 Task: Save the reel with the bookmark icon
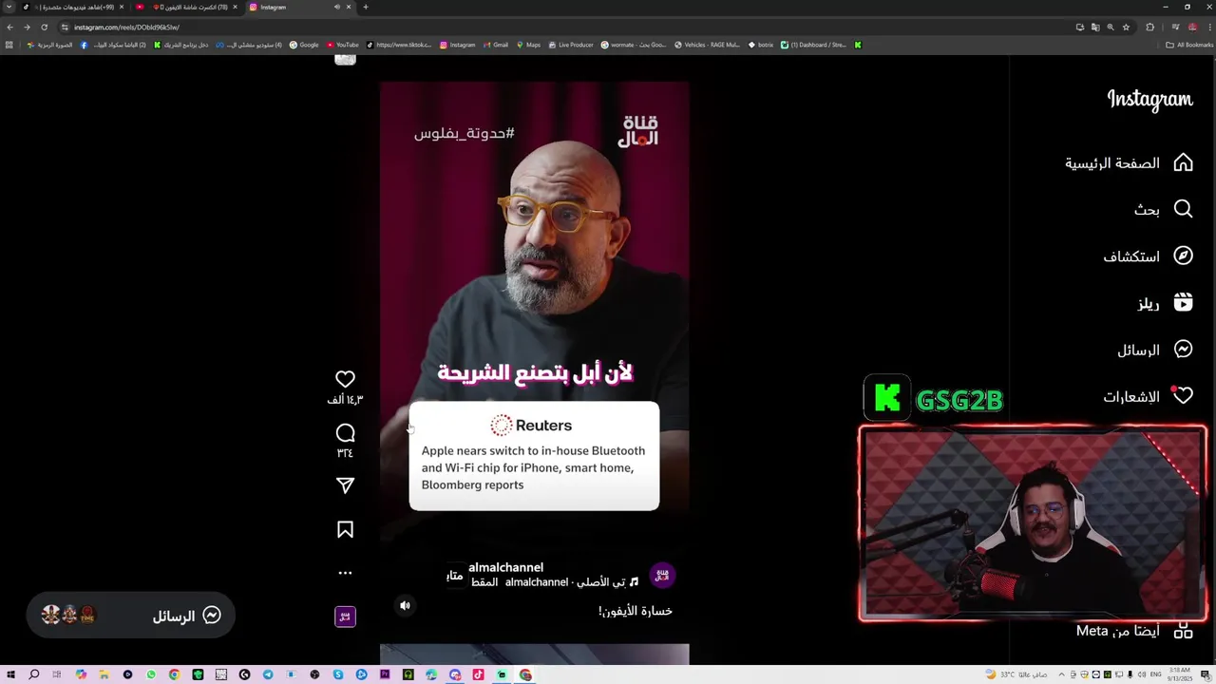345,530
